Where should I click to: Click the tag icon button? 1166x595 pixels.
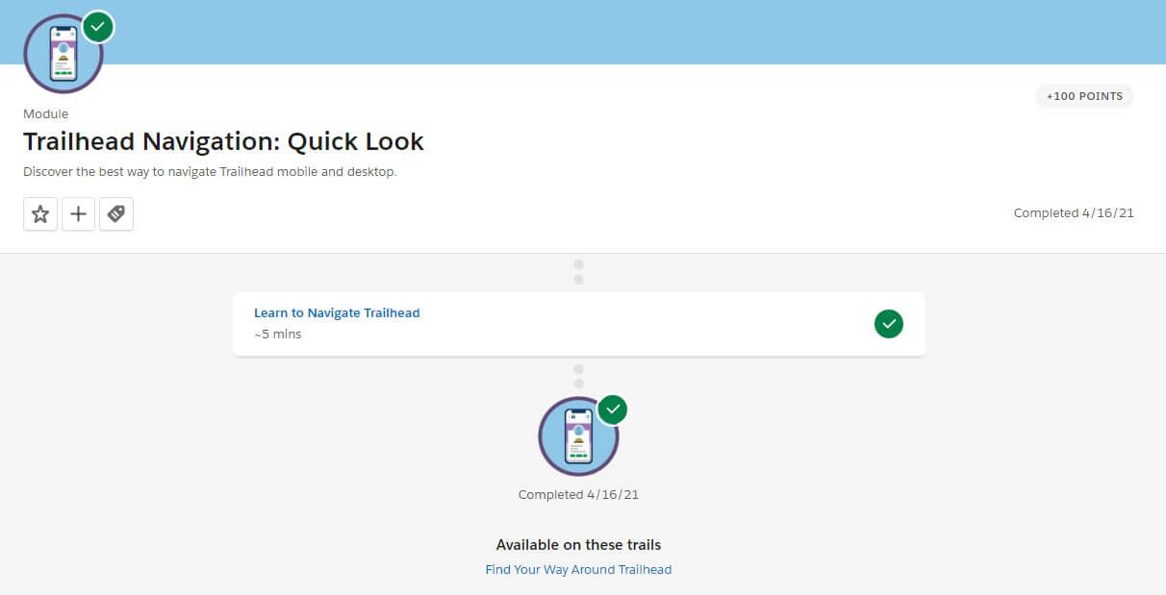click(x=116, y=214)
